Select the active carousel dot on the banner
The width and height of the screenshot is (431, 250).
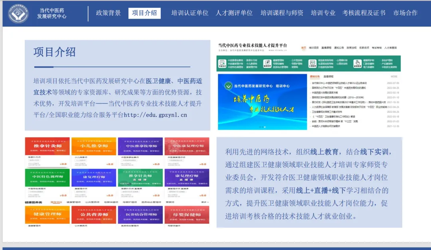[265, 127]
